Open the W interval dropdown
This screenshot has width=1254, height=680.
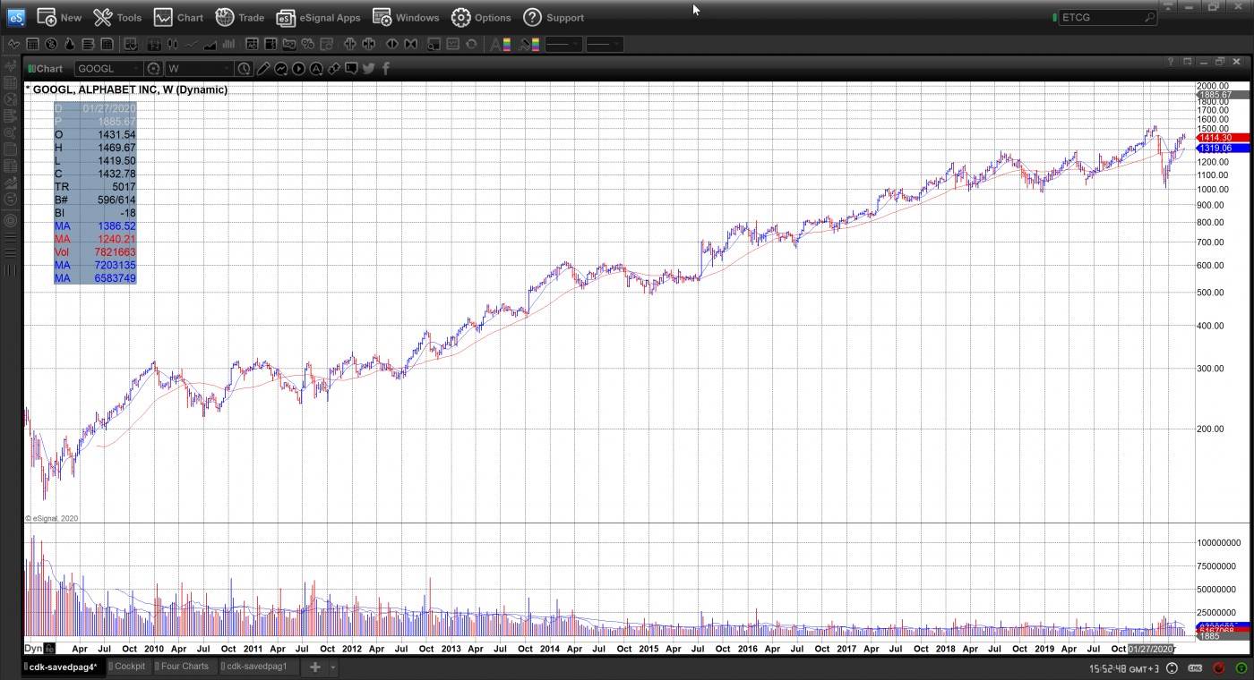200,68
